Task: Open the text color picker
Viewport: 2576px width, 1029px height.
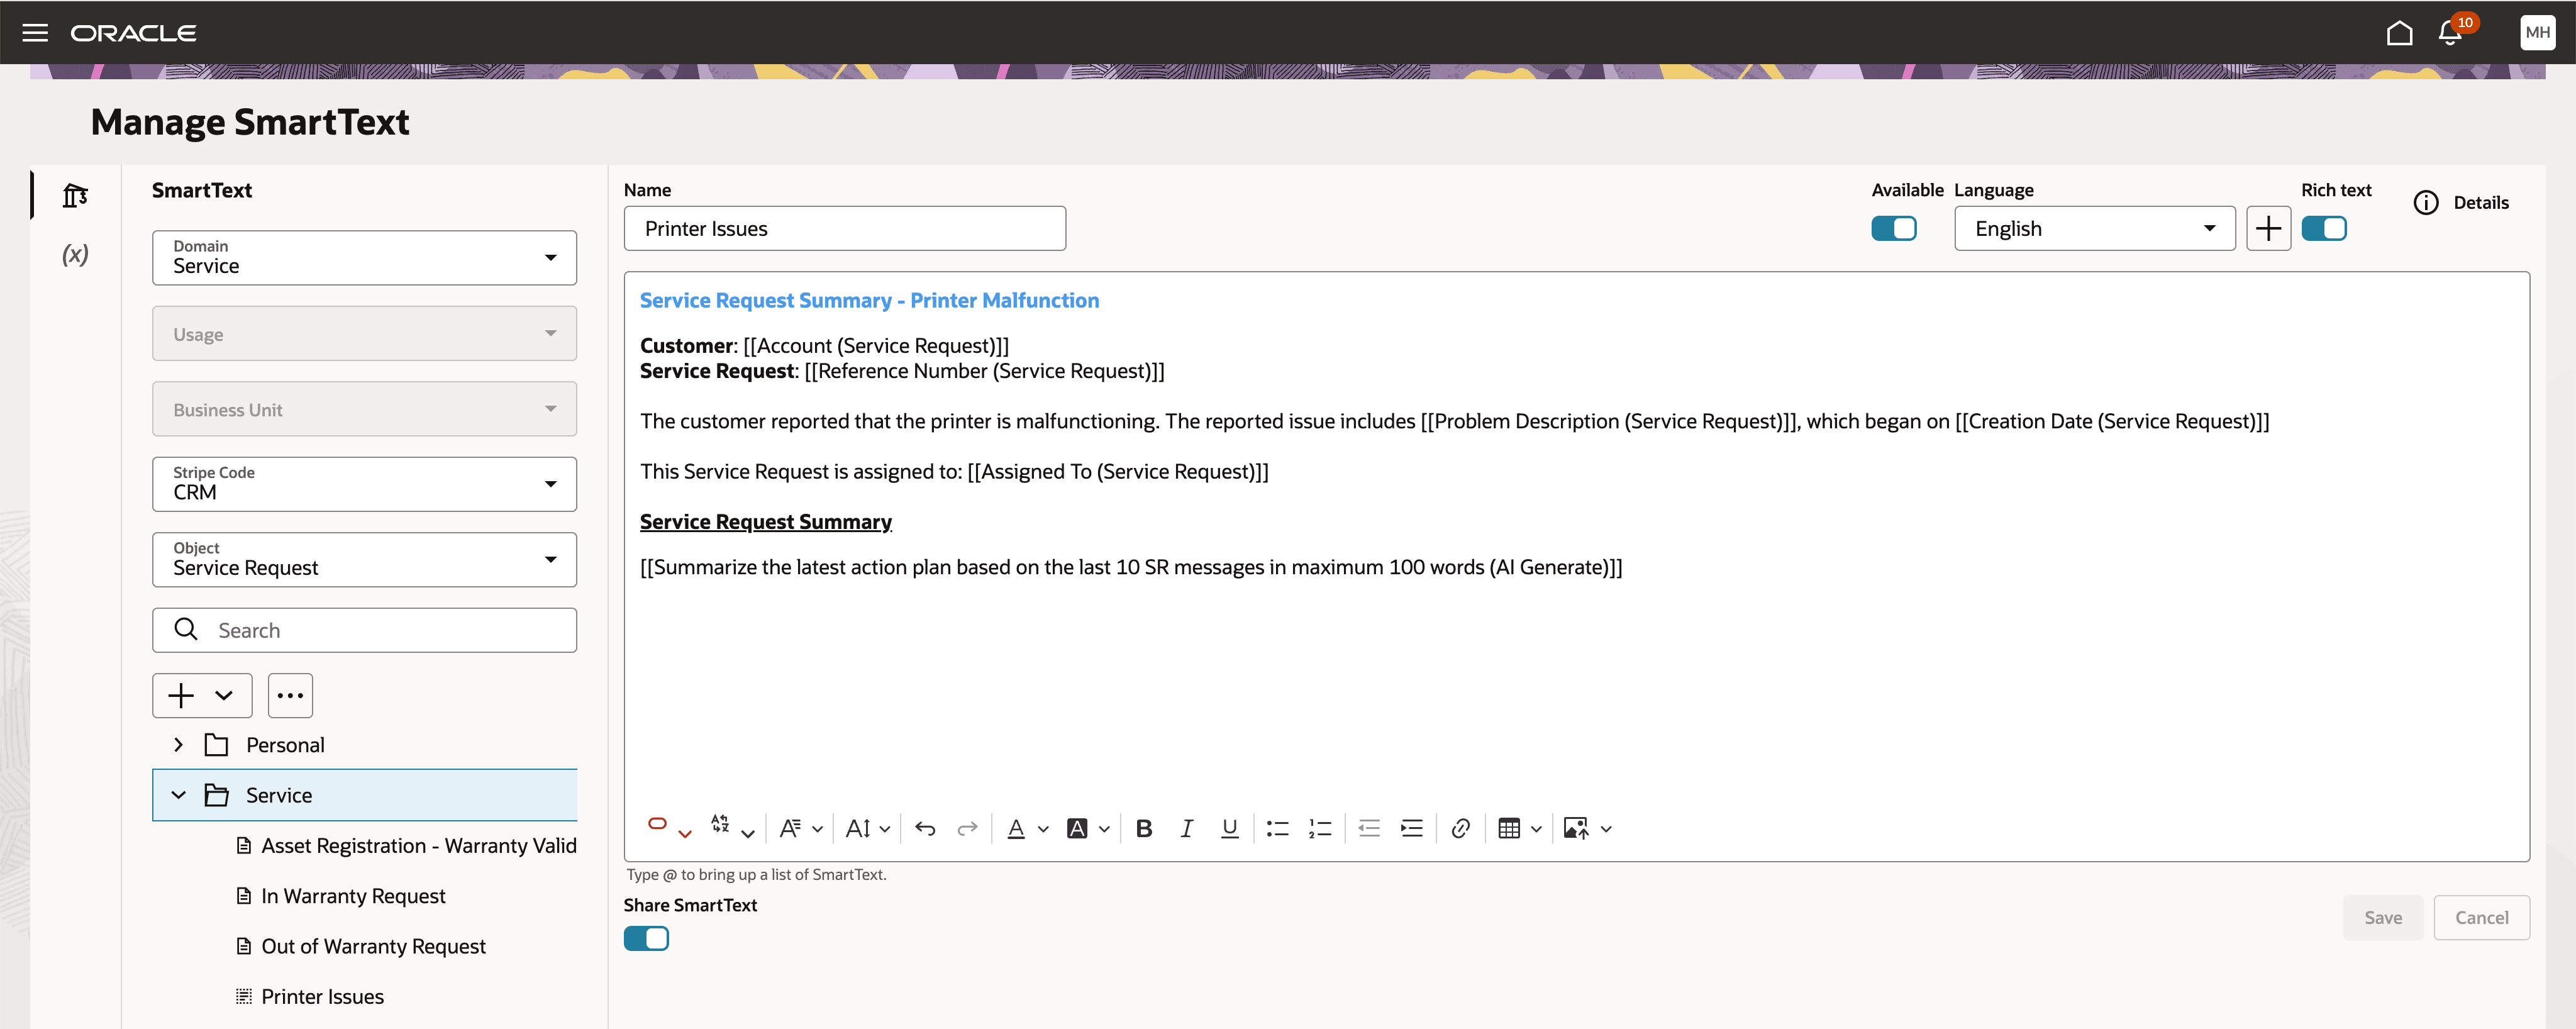Action: click(x=1016, y=828)
